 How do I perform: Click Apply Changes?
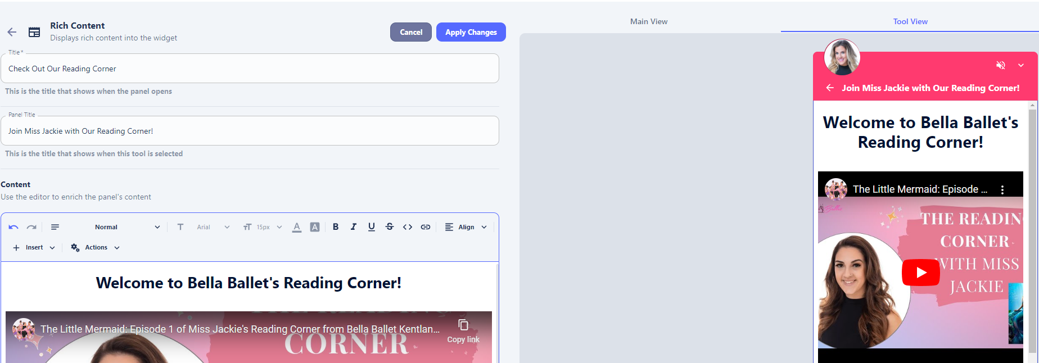[471, 32]
